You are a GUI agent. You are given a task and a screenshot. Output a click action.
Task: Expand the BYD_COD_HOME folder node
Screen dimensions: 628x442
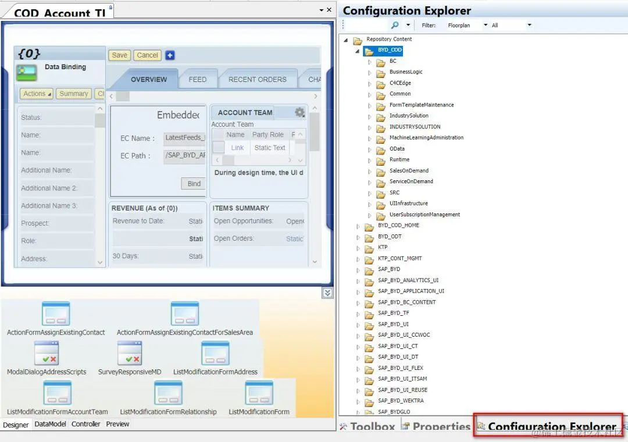pyautogui.click(x=358, y=226)
